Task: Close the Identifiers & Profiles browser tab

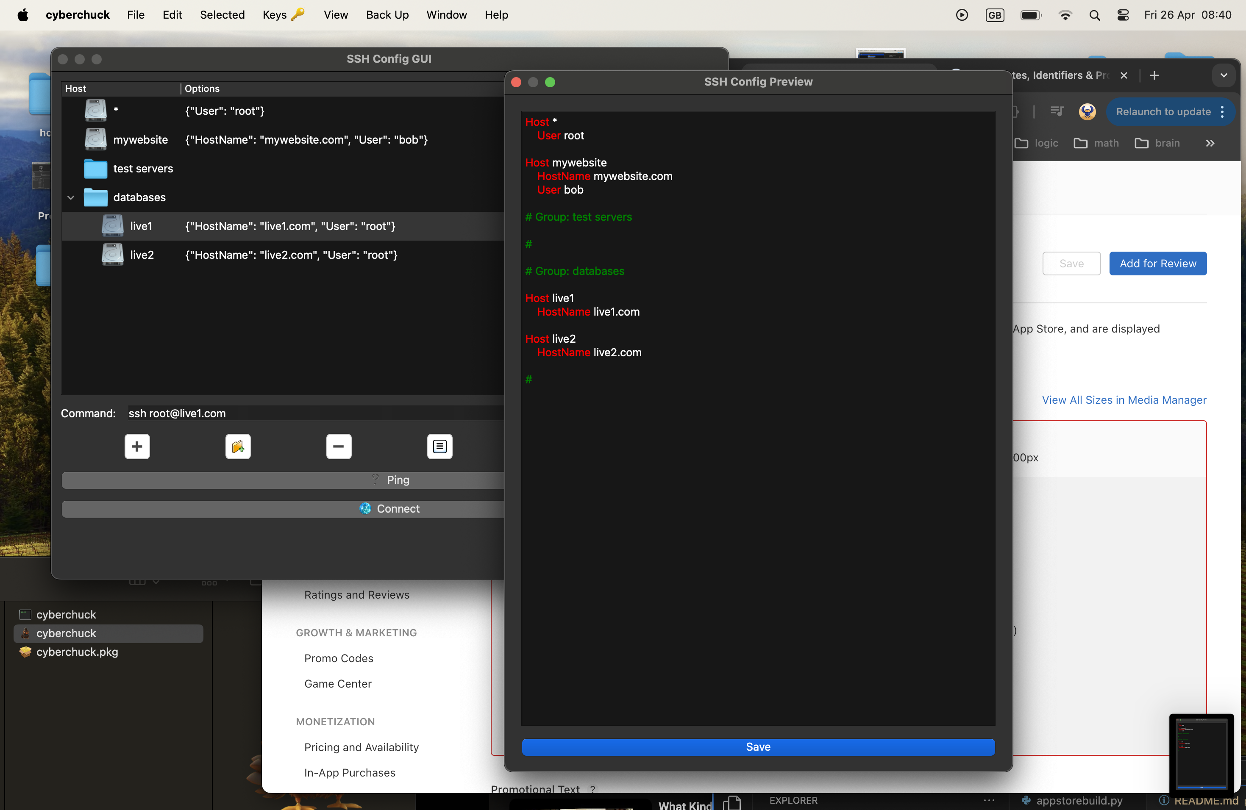Action: (1124, 75)
